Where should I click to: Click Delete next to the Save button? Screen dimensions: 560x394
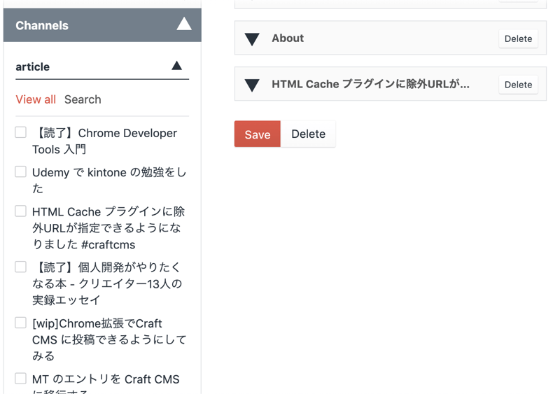(x=308, y=134)
